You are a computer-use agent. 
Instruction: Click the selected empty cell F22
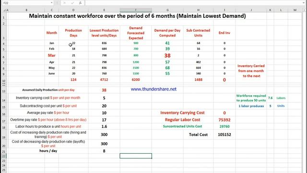point(136,156)
